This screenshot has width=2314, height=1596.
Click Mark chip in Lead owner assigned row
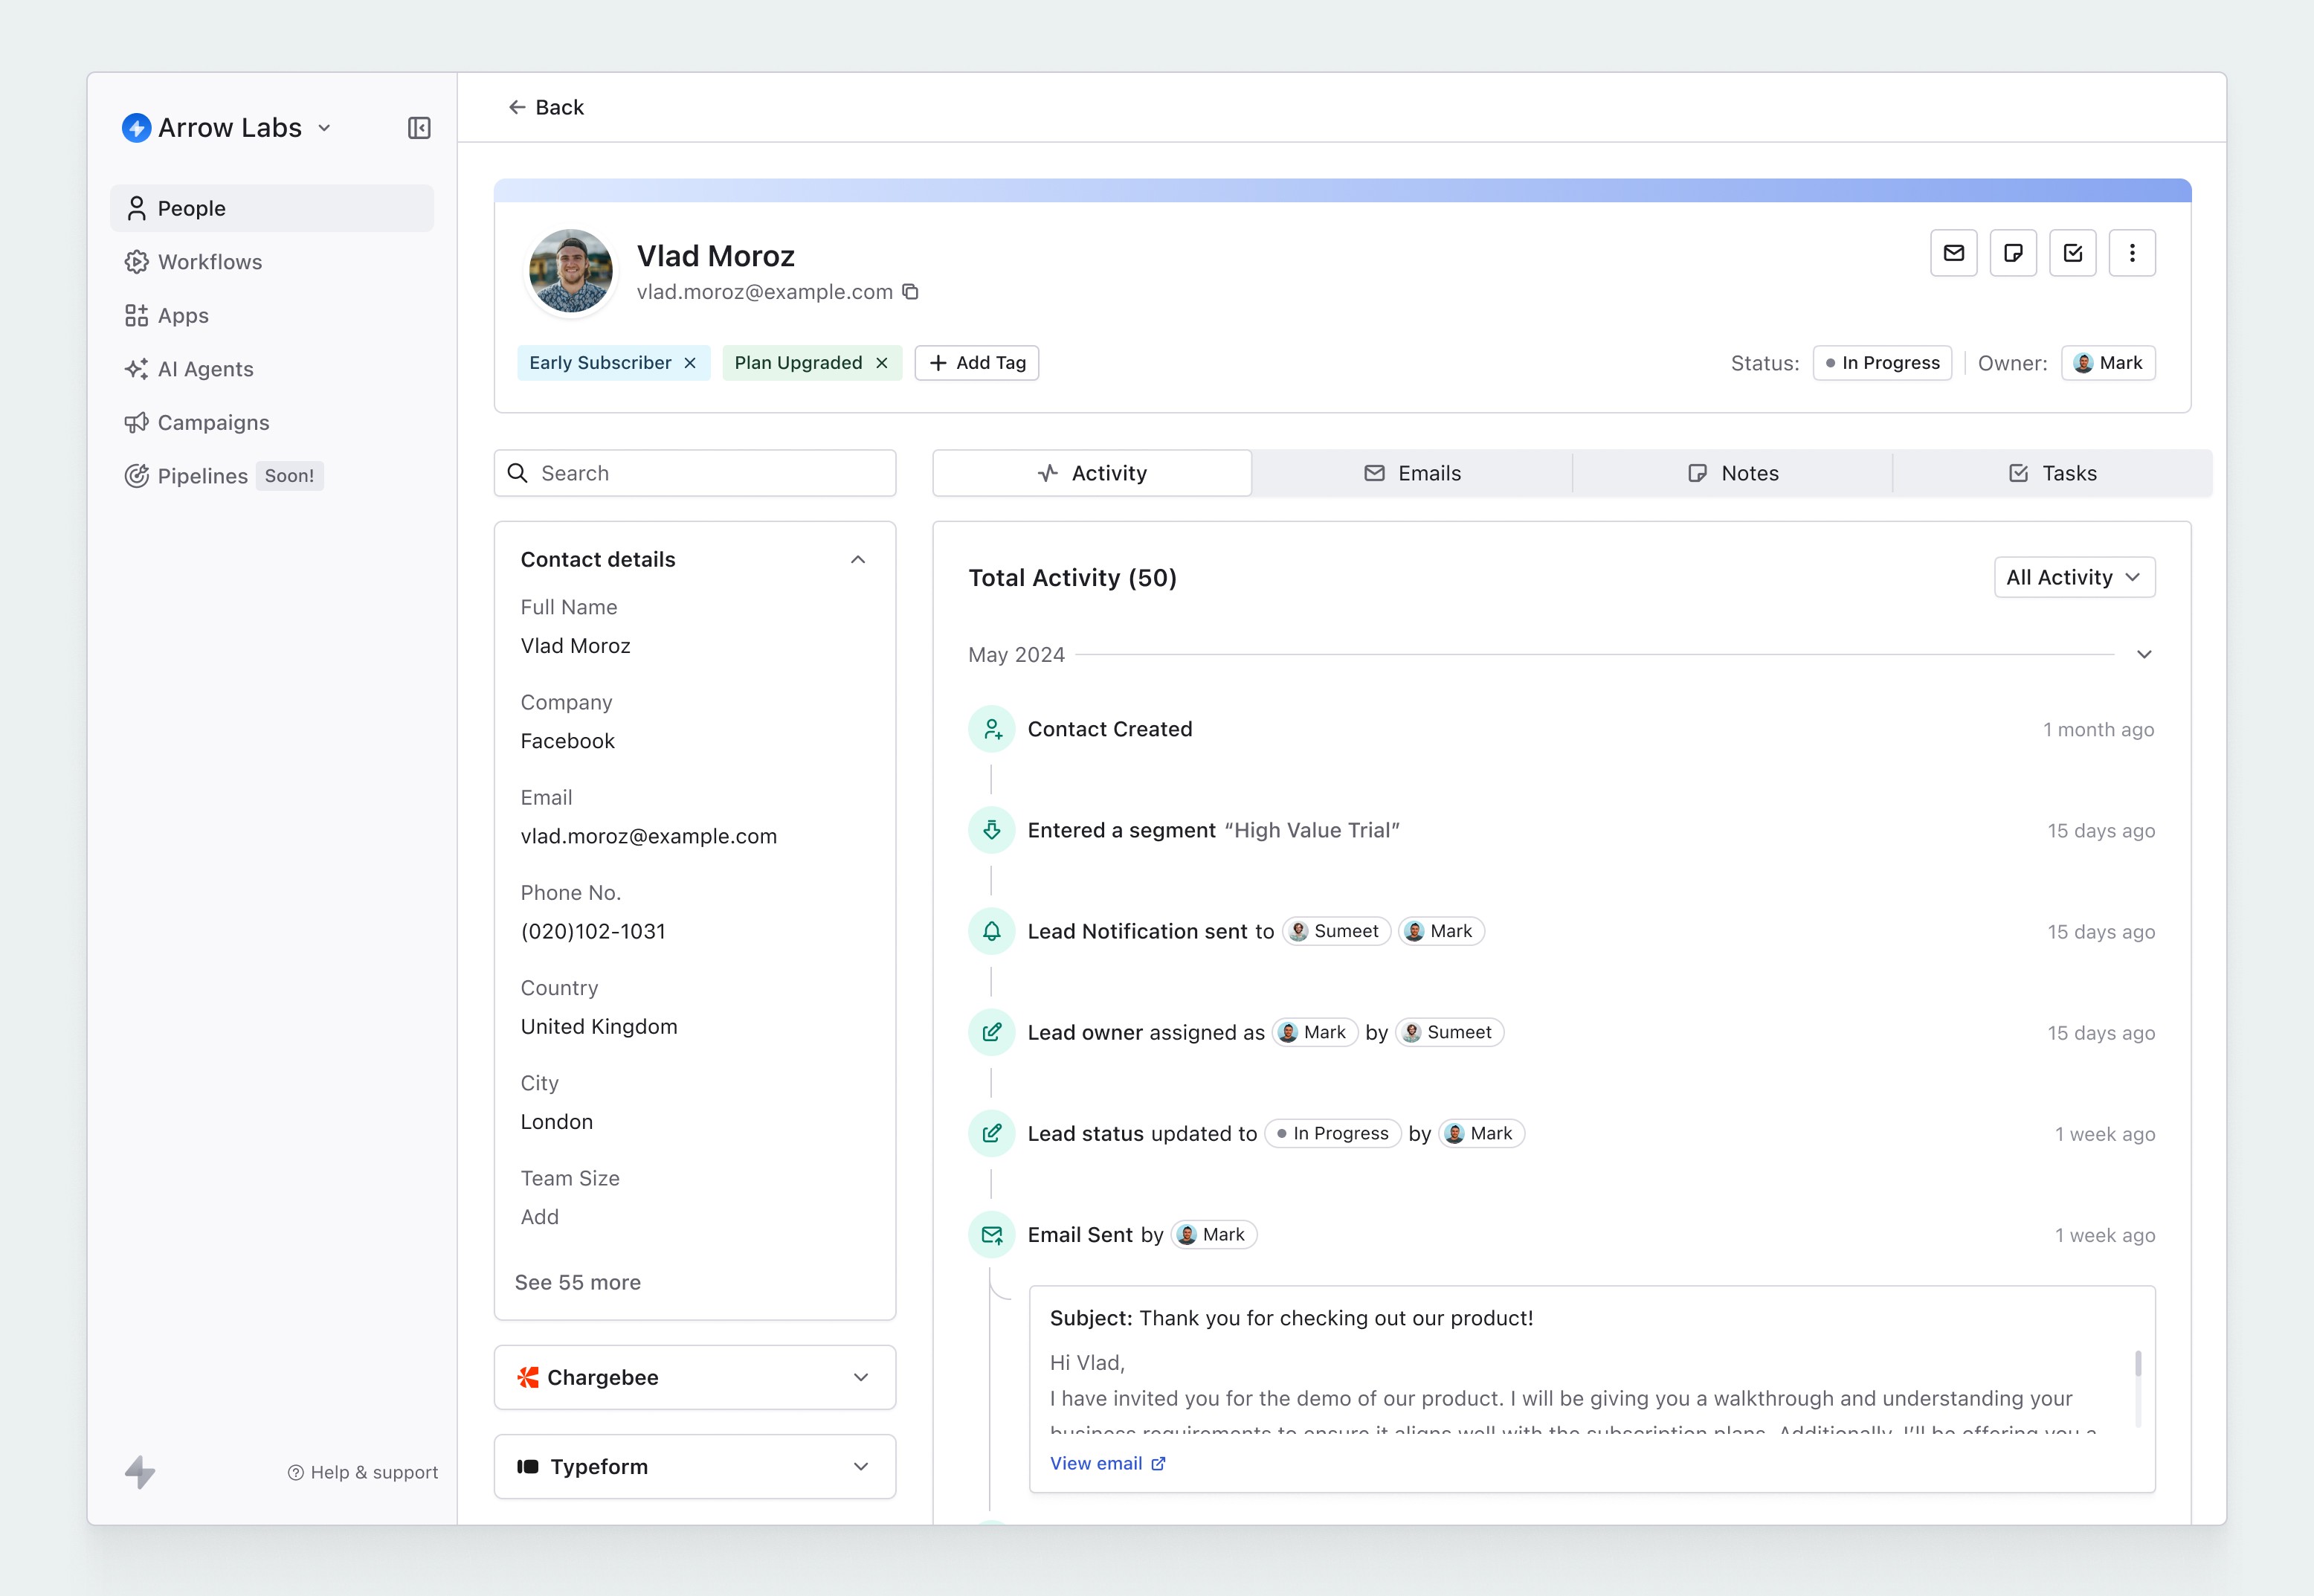point(1315,1032)
